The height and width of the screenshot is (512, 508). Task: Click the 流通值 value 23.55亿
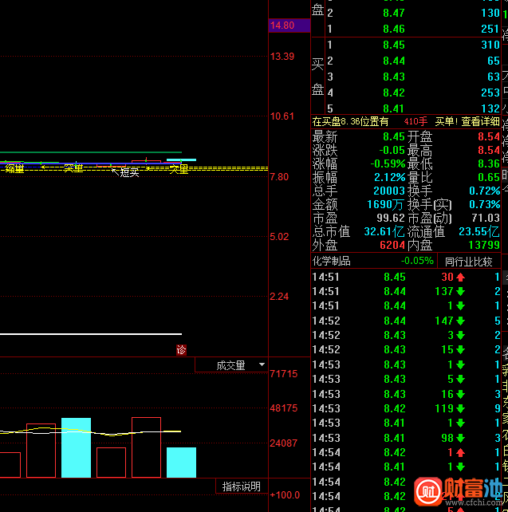479,231
